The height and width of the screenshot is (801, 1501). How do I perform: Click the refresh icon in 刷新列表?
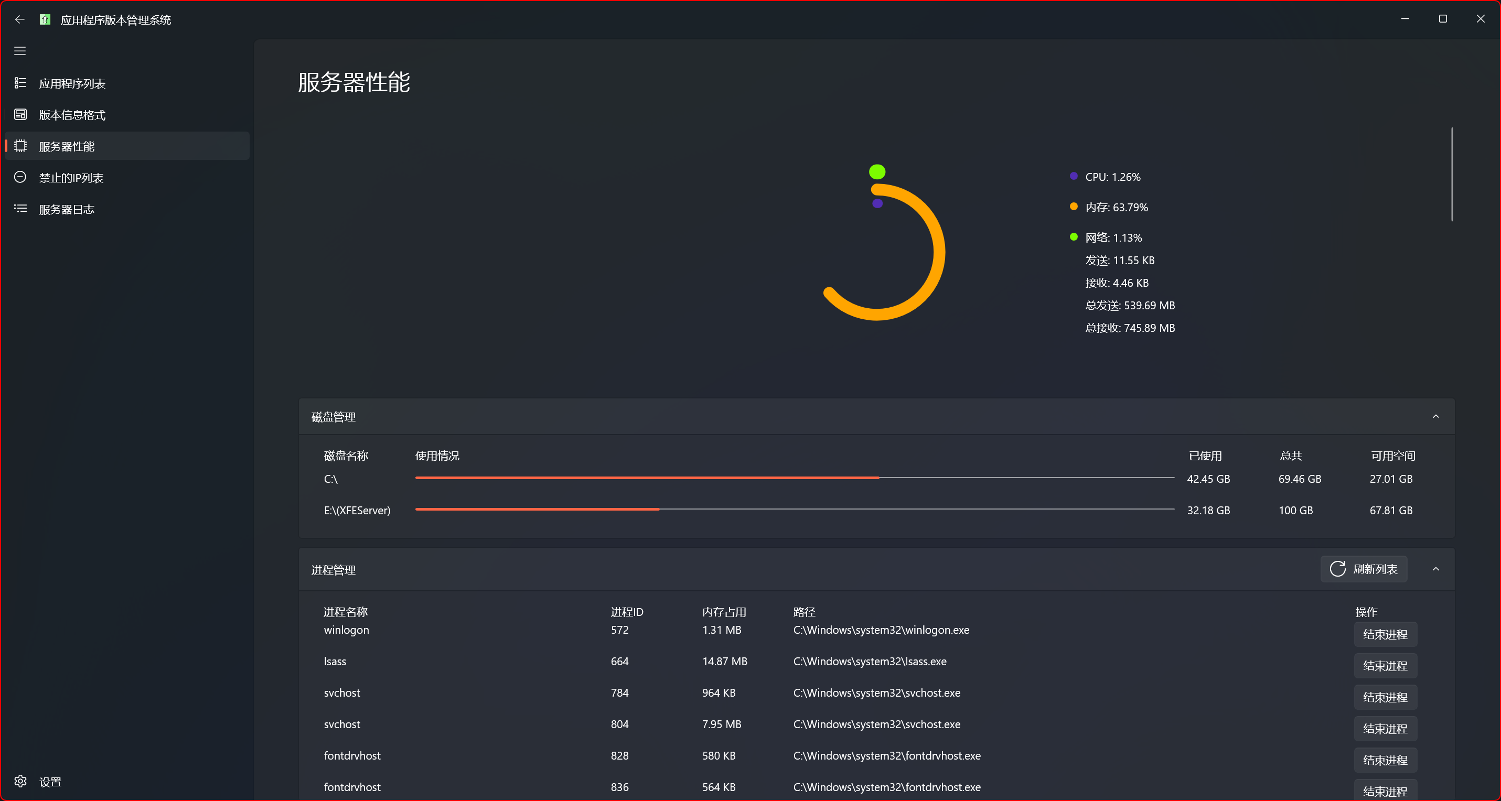click(1337, 569)
